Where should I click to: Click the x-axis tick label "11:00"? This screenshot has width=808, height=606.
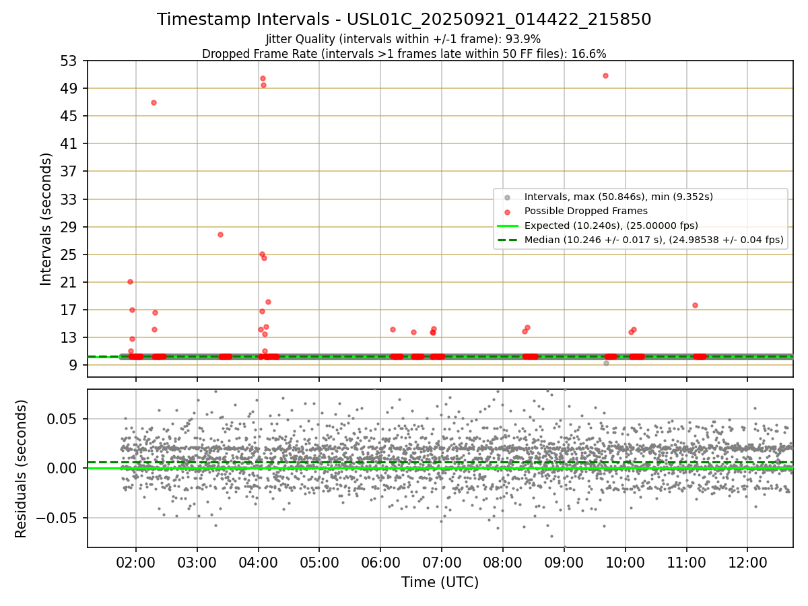tap(686, 563)
